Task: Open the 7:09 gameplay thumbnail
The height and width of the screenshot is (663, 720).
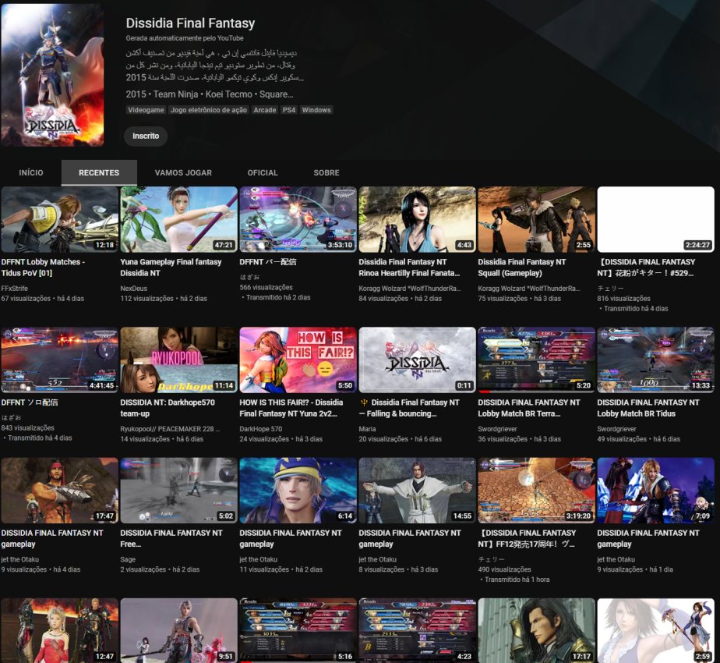Action: click(656, 491)
